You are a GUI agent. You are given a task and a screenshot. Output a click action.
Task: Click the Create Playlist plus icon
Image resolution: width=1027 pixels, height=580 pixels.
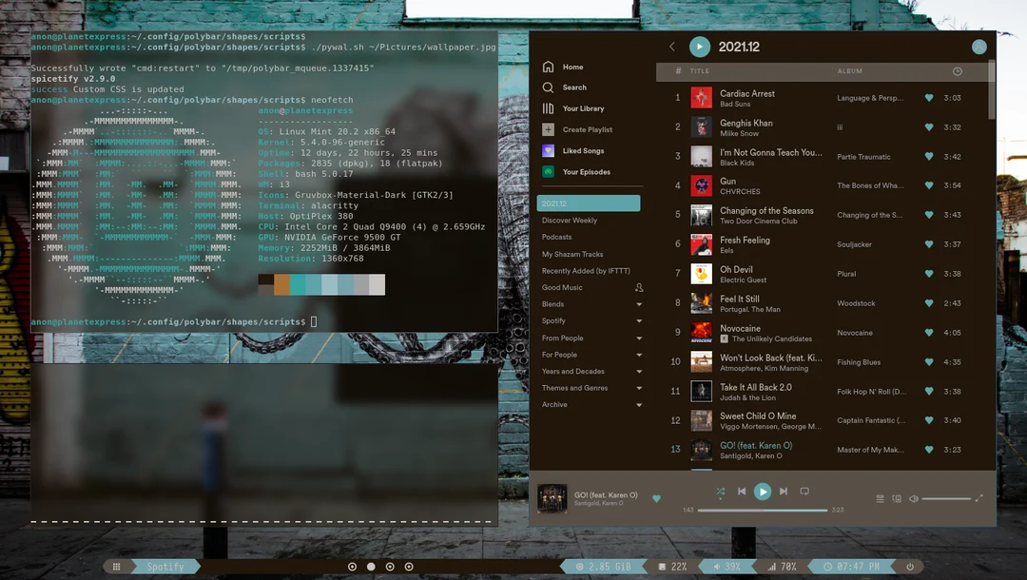point(548,129)
